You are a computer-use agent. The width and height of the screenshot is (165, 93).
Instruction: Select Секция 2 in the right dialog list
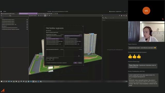[73, 40]
